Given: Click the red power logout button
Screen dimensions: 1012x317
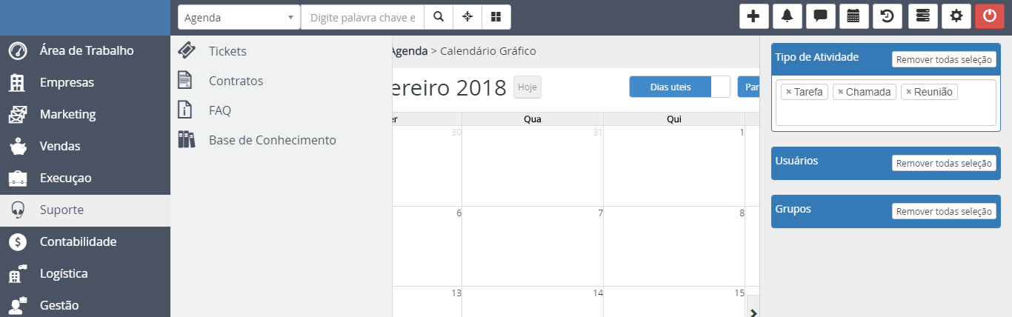Looking at the screenshot, I should click(x=989, y=17).
